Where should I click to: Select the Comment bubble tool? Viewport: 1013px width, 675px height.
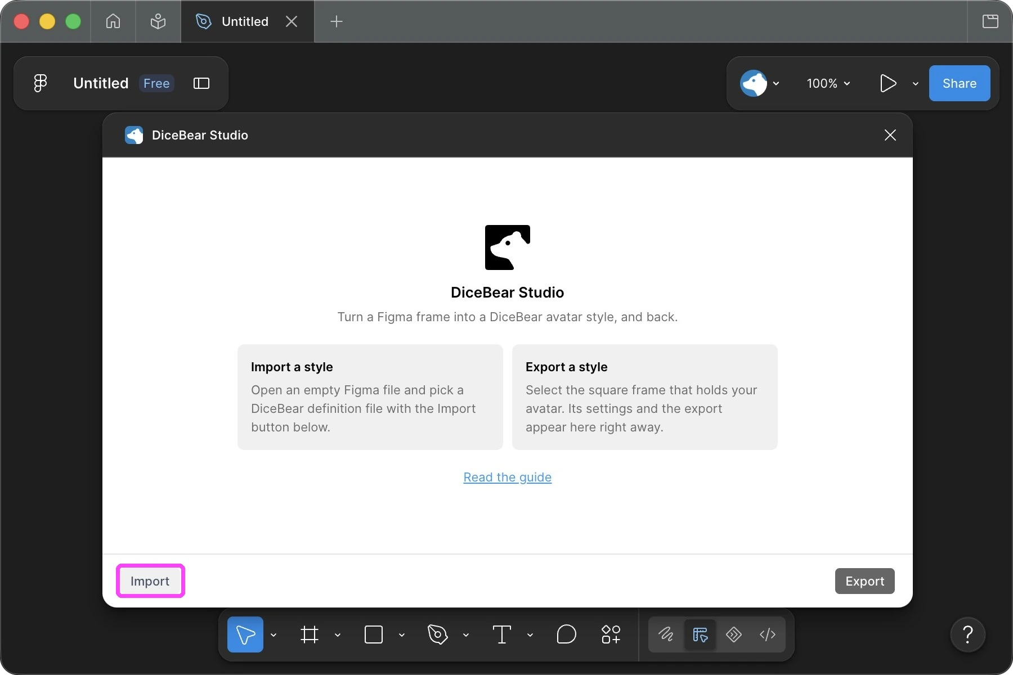(567, 634)
